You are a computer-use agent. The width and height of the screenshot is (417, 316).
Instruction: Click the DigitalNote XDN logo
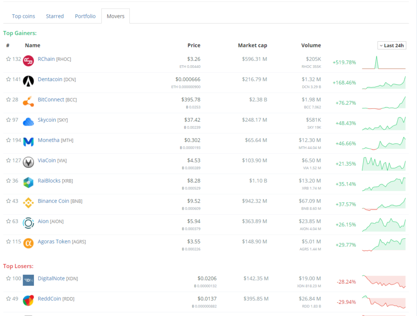(28, 280)
